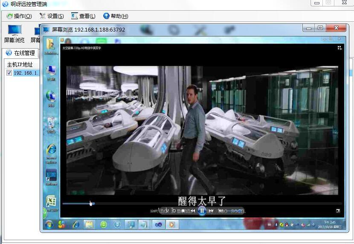Open Network icon on remote desktop
This screenshot has height=244, width=354.
coord(51,99)
